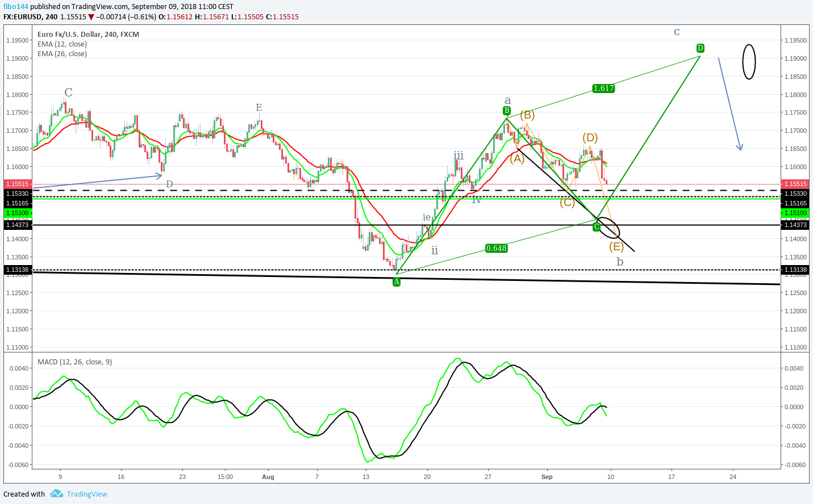Click 'Euro Fx/U.S. Dollar, 240, FXCM' chart title
Viewport: 813px width, 504px height.
[x=88, y=35]
